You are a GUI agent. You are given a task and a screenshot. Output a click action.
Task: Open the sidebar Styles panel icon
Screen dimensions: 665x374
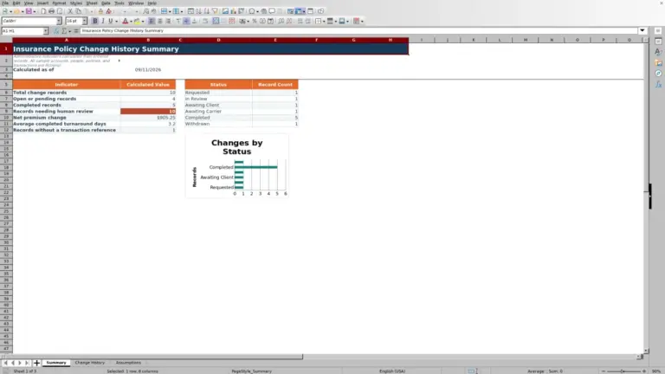[658, 52]
